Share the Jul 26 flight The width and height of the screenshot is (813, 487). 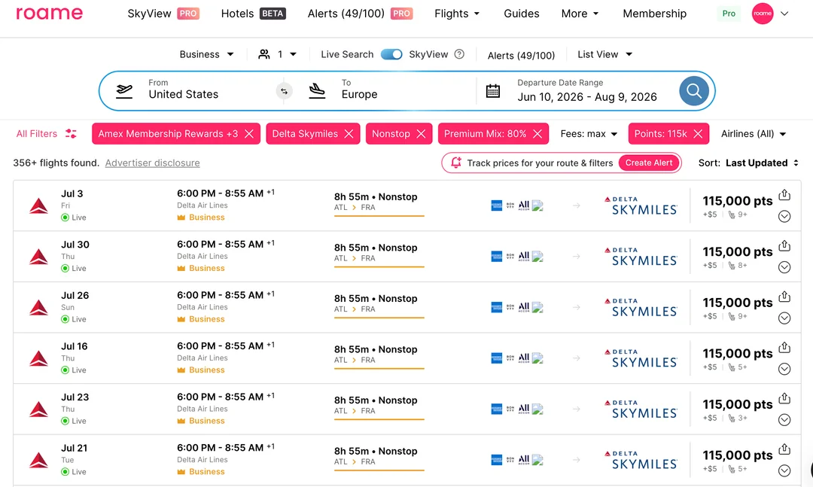click(784, 297)
